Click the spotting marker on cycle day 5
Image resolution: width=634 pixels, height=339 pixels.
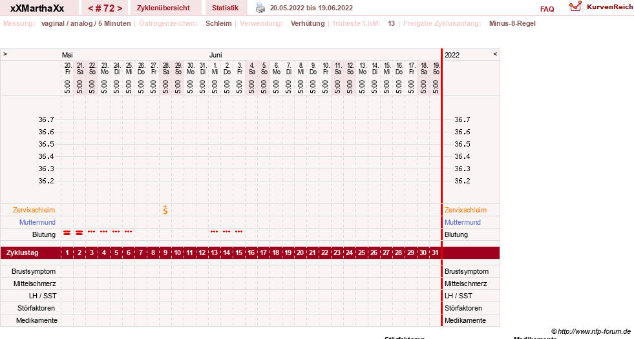[116, 232]
